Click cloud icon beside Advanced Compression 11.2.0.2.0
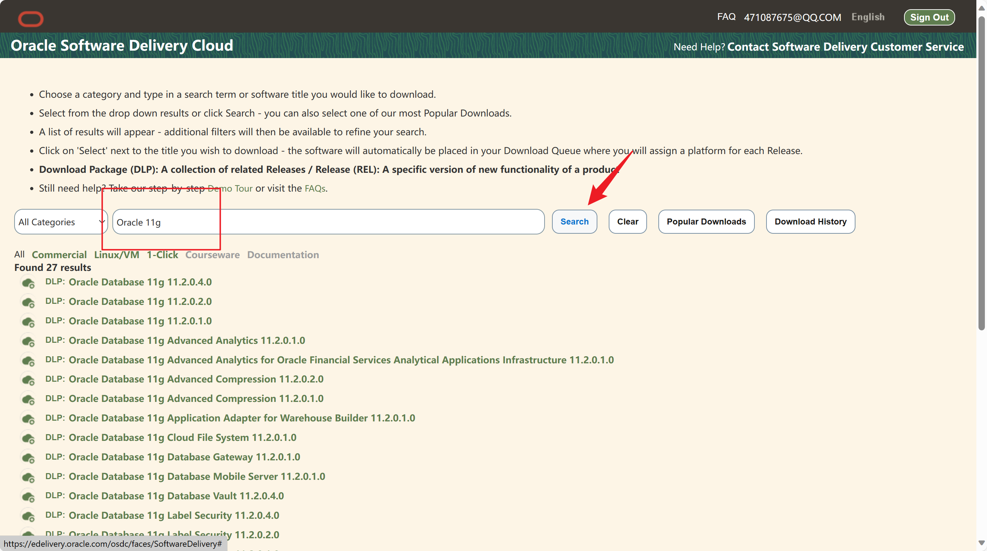The image size is (987, 551). (28, 380)
